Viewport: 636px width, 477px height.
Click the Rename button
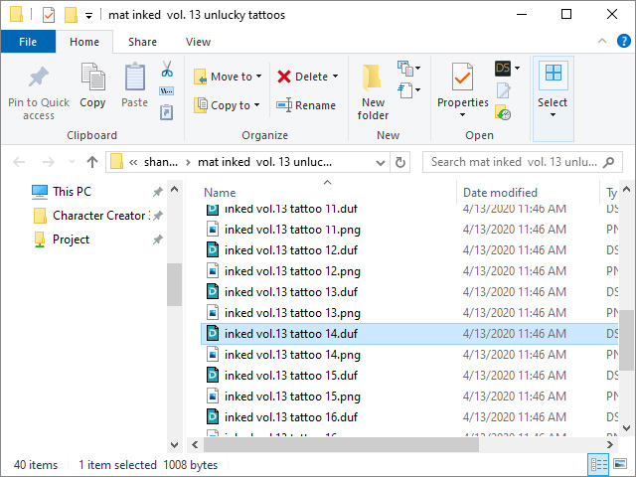click(306, 105)
